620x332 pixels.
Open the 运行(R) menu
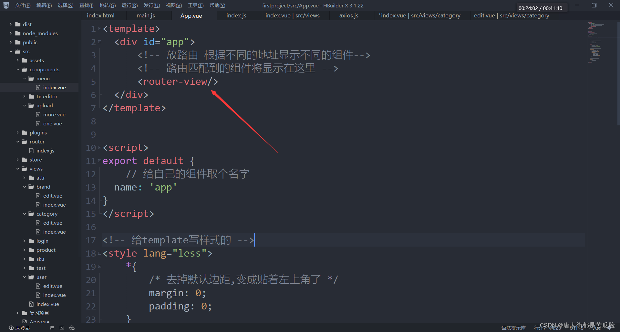pyautogui.click(x=129, y=5)
